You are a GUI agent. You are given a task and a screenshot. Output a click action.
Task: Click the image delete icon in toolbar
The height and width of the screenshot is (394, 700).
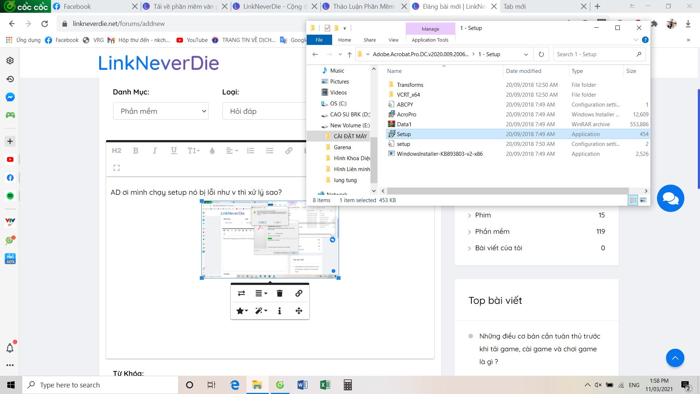(280, 293)
